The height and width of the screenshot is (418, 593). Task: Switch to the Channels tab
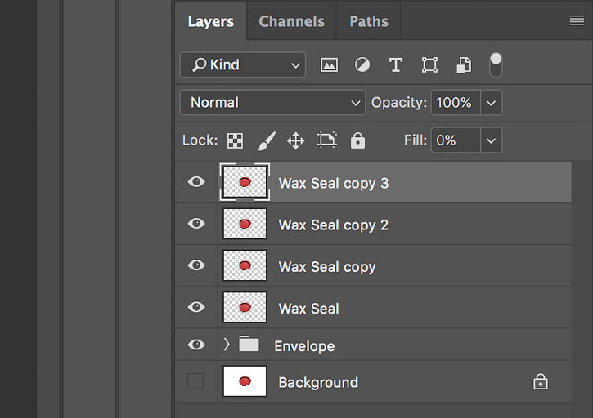pyautogui.click(x=291, y=21)
